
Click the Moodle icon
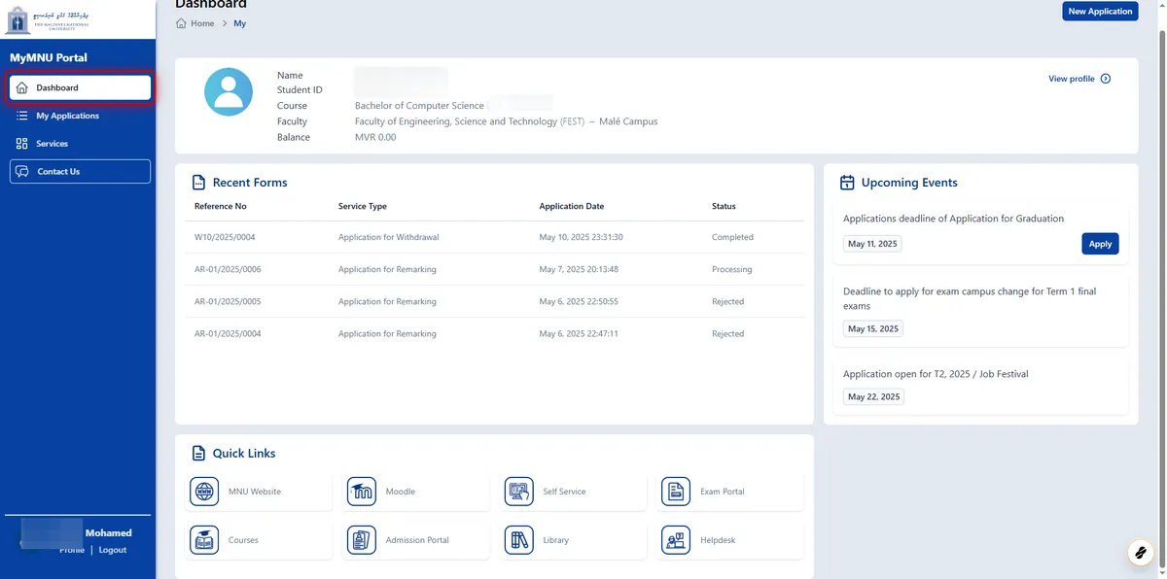362,492
